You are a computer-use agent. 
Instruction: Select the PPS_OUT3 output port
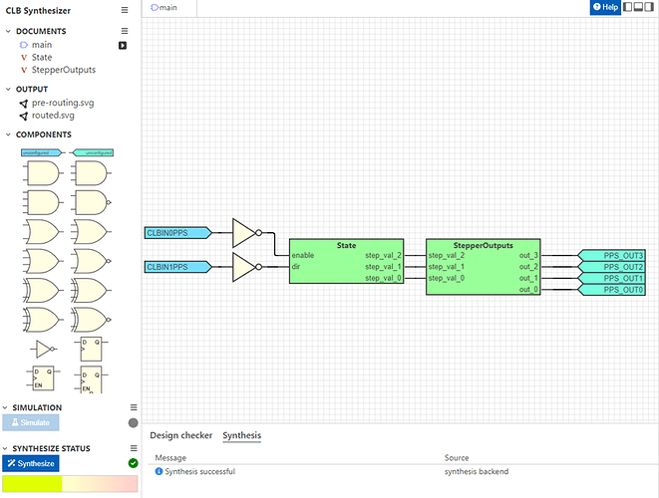611,255
